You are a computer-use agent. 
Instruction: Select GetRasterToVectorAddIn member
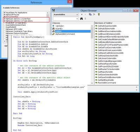click(108, 69)
